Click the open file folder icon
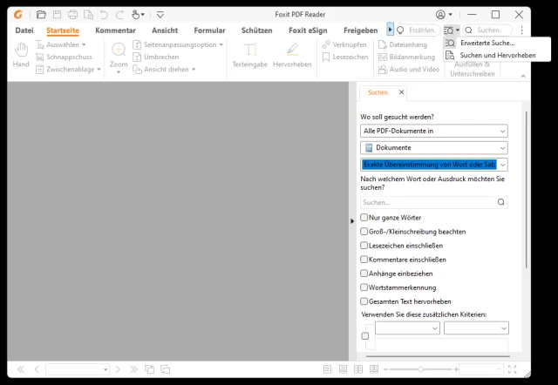This screenshot has height=385, width=558. pos(41,15)
